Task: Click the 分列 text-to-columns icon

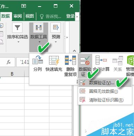Action: pos(37,60)
